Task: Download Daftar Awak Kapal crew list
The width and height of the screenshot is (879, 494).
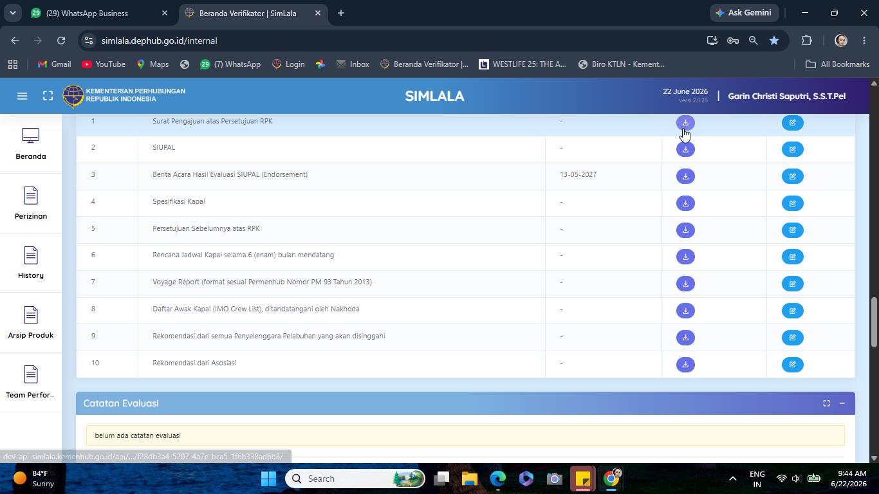Action: click(685, 311)
